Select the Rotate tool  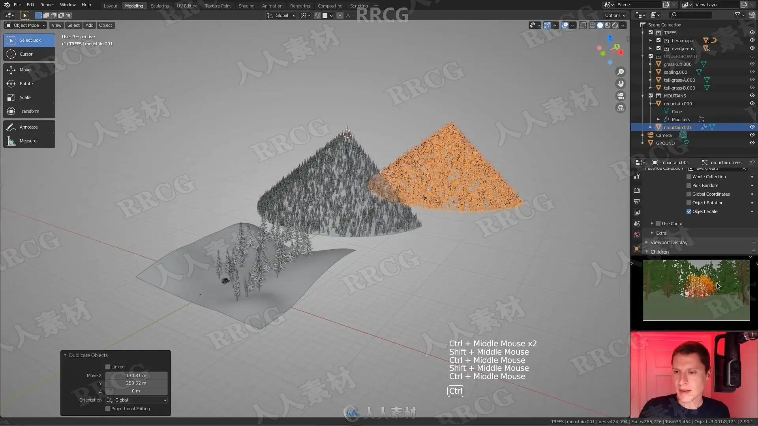(x=26, y=84)
